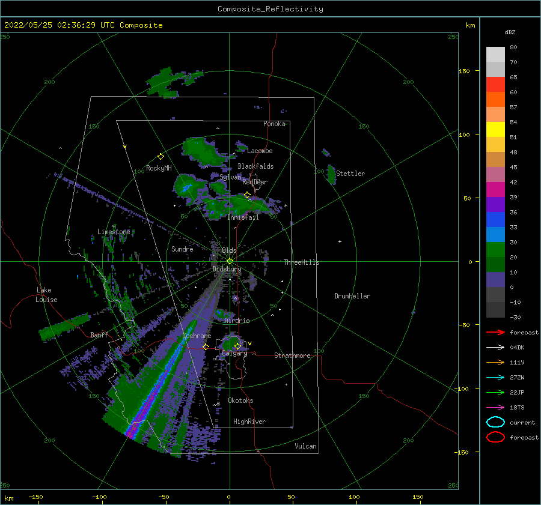
Task: Click the Ponoka town label
Action: tap(274, 124)
